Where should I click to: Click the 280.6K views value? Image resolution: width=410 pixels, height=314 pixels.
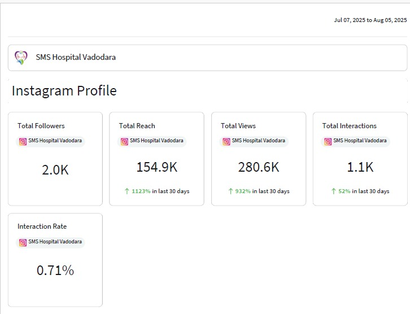point(259,167)
